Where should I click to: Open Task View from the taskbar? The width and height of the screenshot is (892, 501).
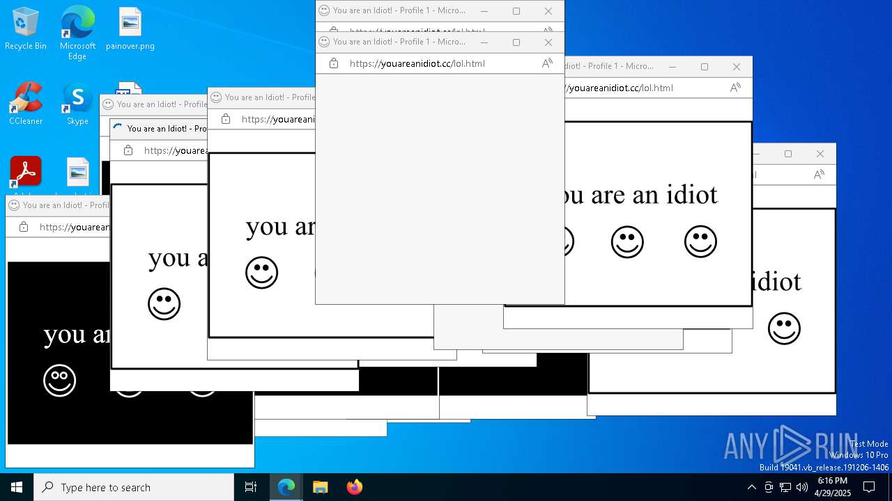point(251,487)
